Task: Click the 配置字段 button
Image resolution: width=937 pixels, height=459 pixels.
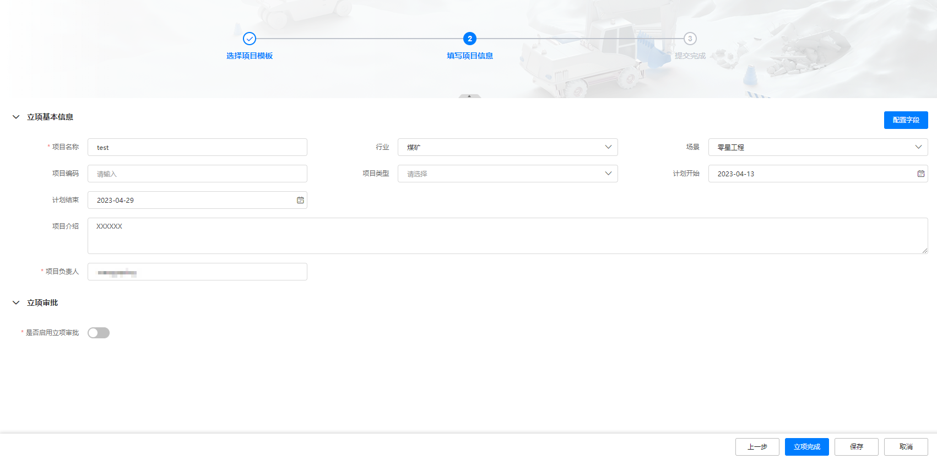Action: 906,120
